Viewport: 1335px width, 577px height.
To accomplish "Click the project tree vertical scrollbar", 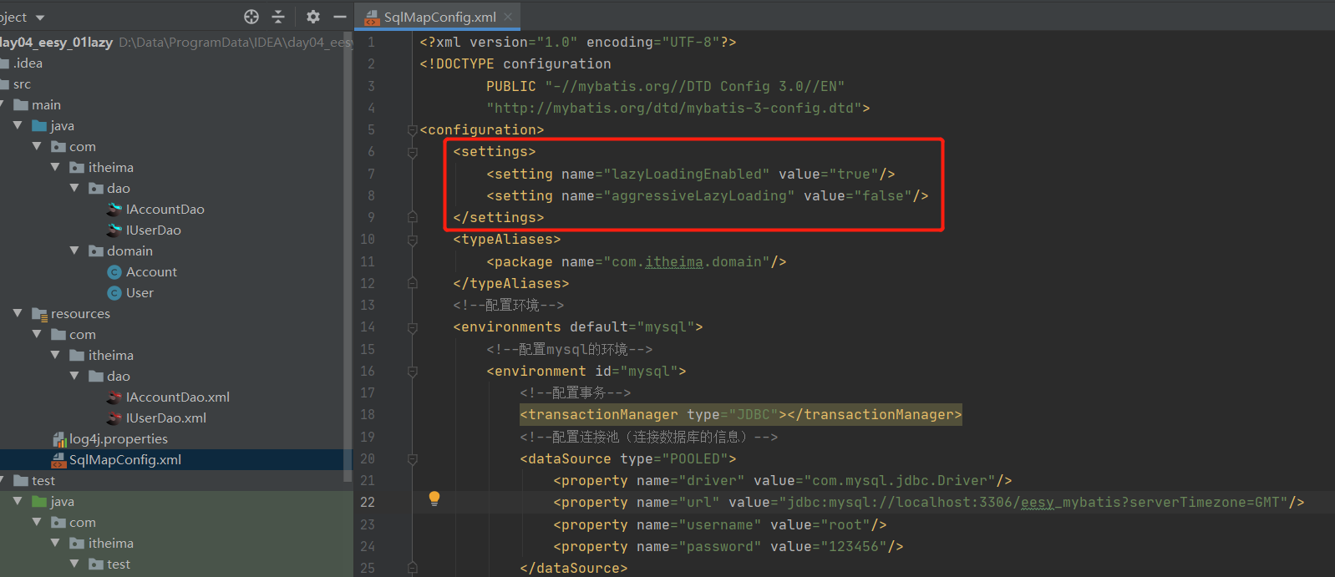I will tap(348, 258).
